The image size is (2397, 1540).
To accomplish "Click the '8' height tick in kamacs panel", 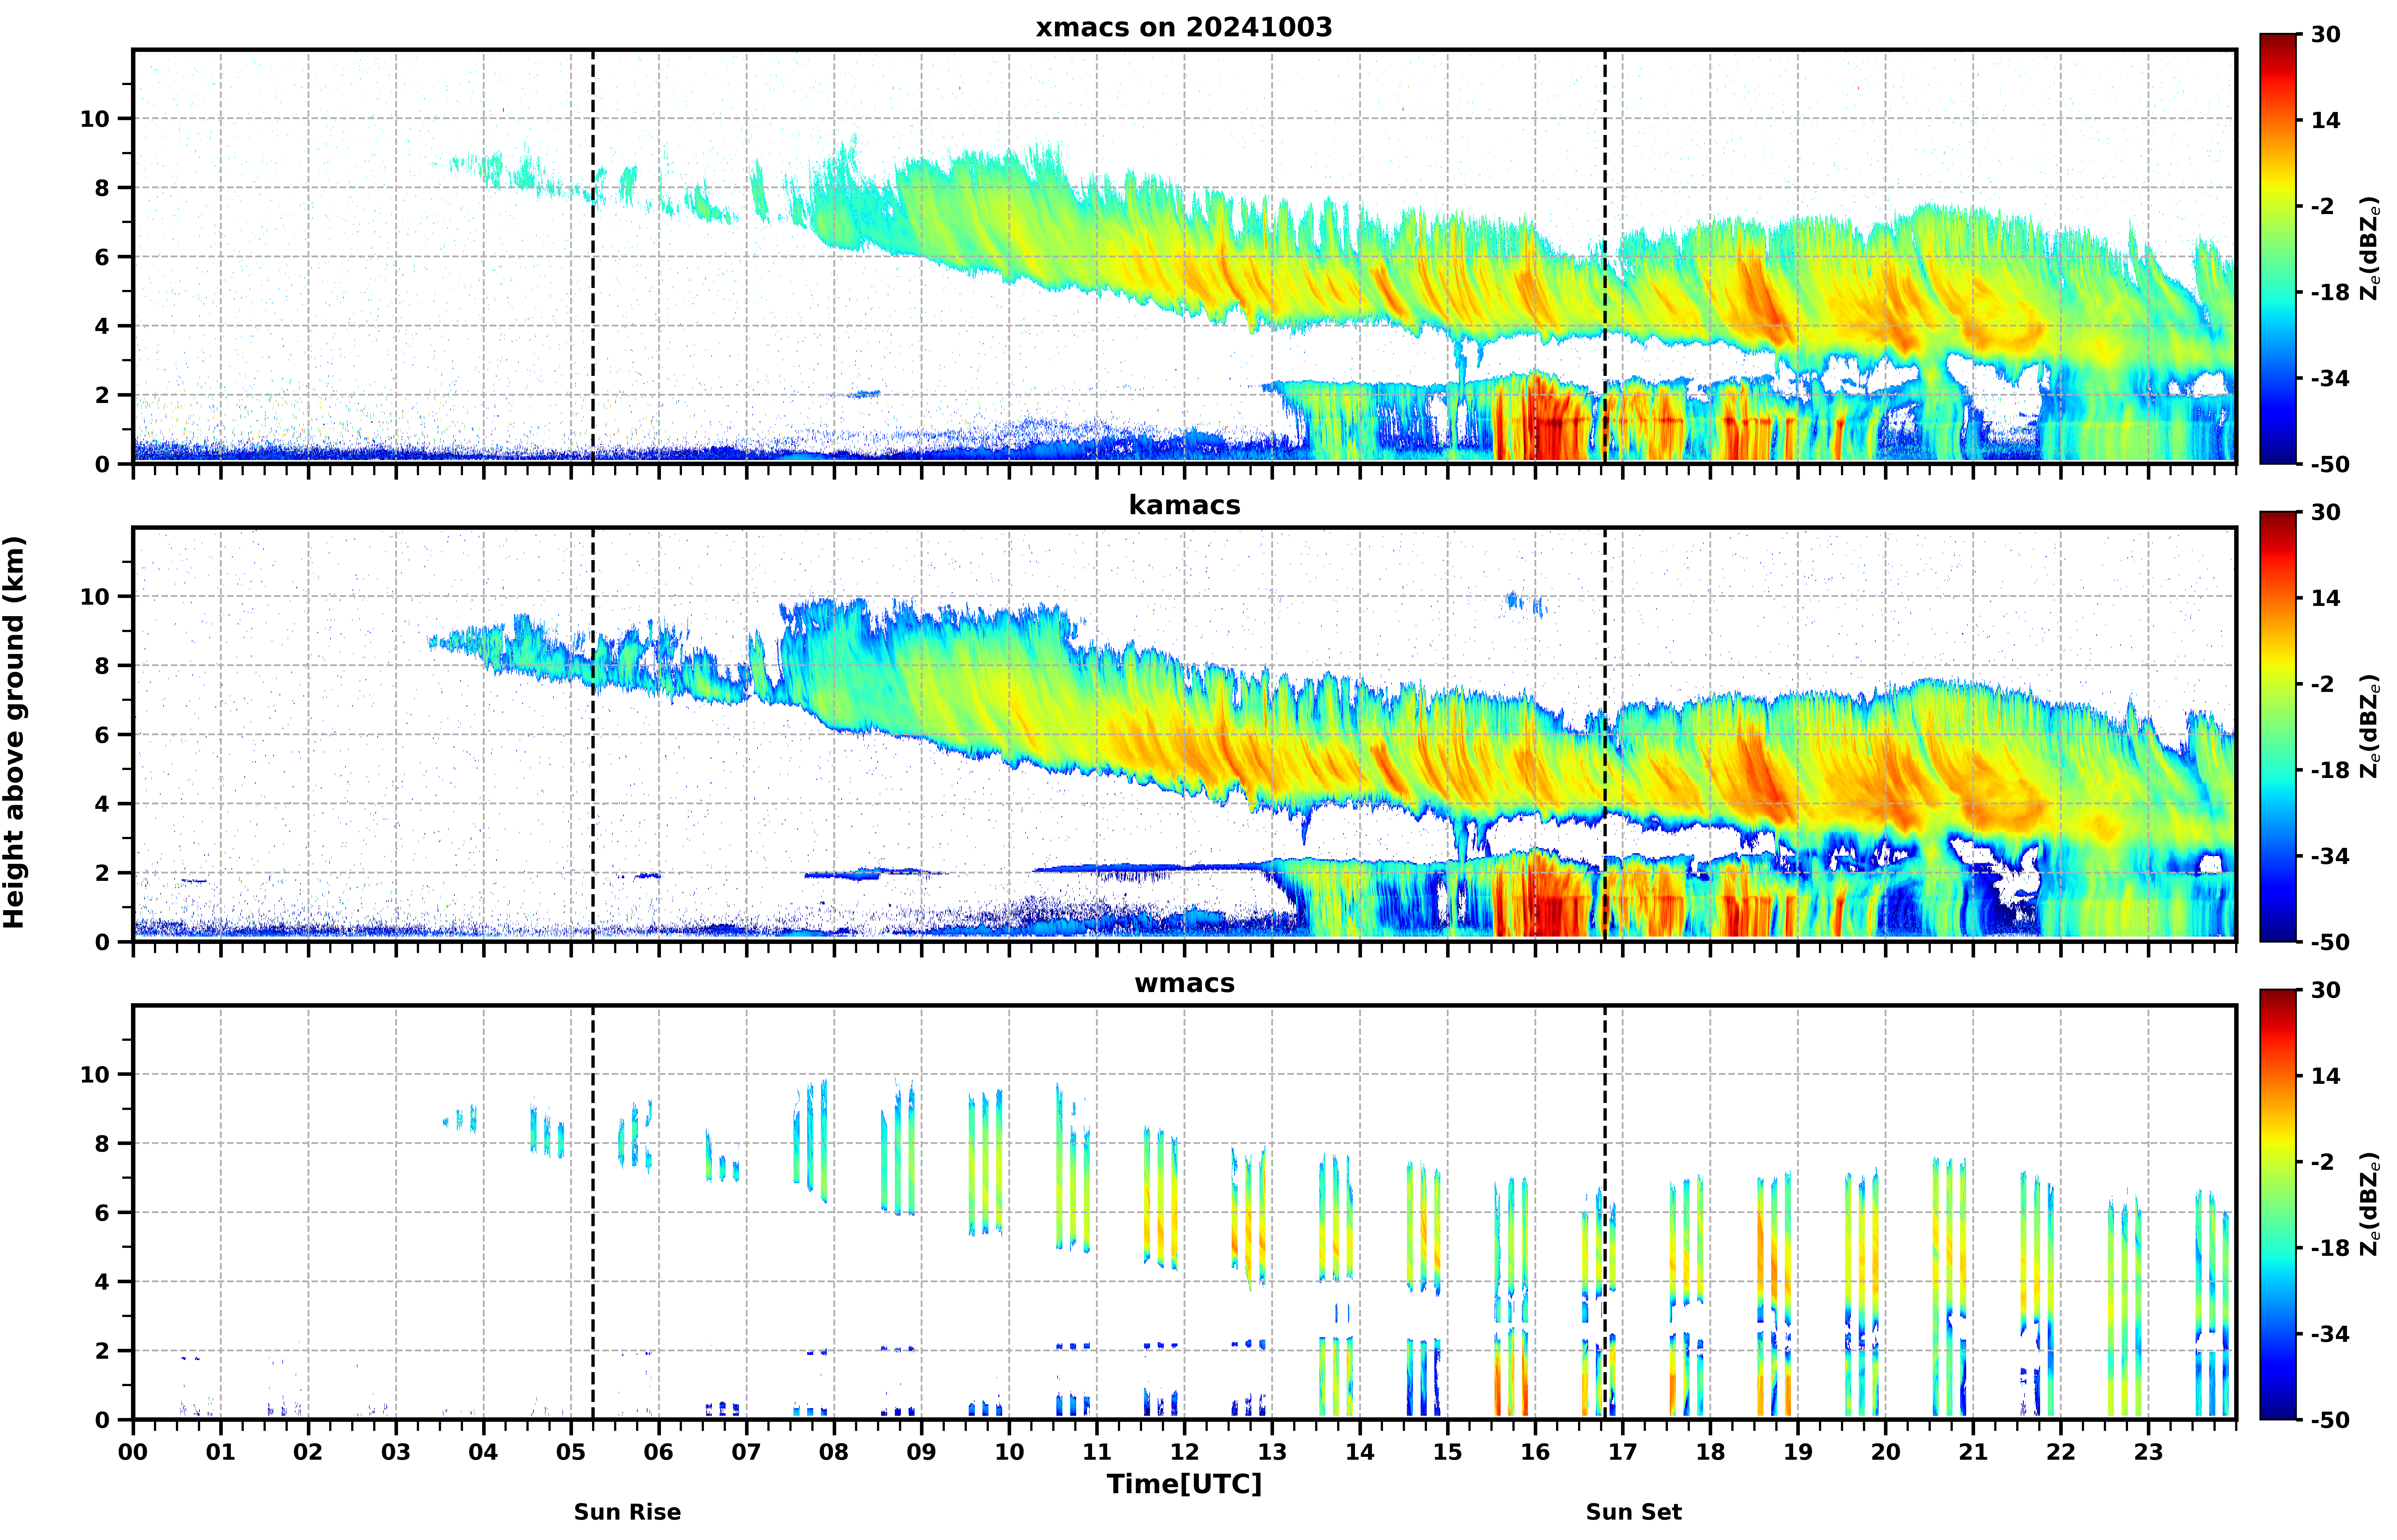I will [x=102, y=666].
